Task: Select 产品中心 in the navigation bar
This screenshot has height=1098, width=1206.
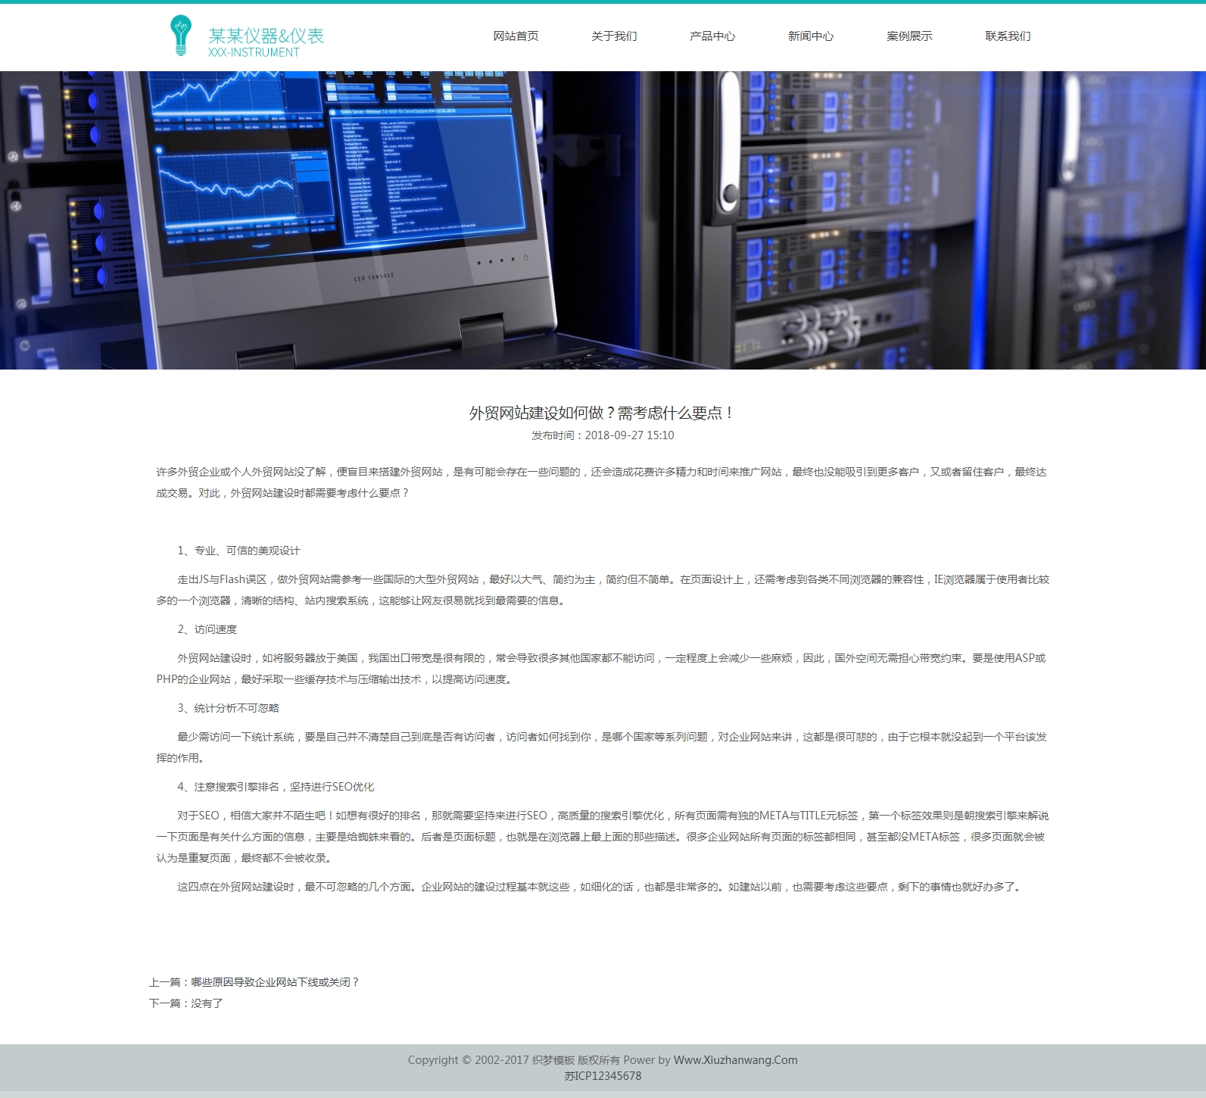Action: pyautogui.click(x=712, y=36)
